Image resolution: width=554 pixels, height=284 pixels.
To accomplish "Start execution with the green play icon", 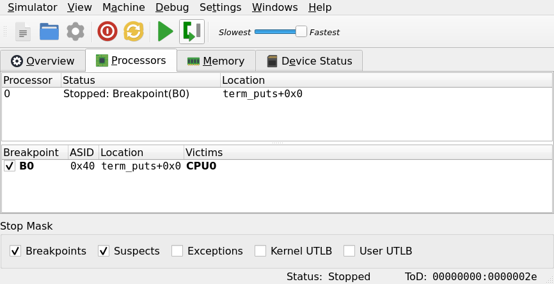I will pos(165,32).
